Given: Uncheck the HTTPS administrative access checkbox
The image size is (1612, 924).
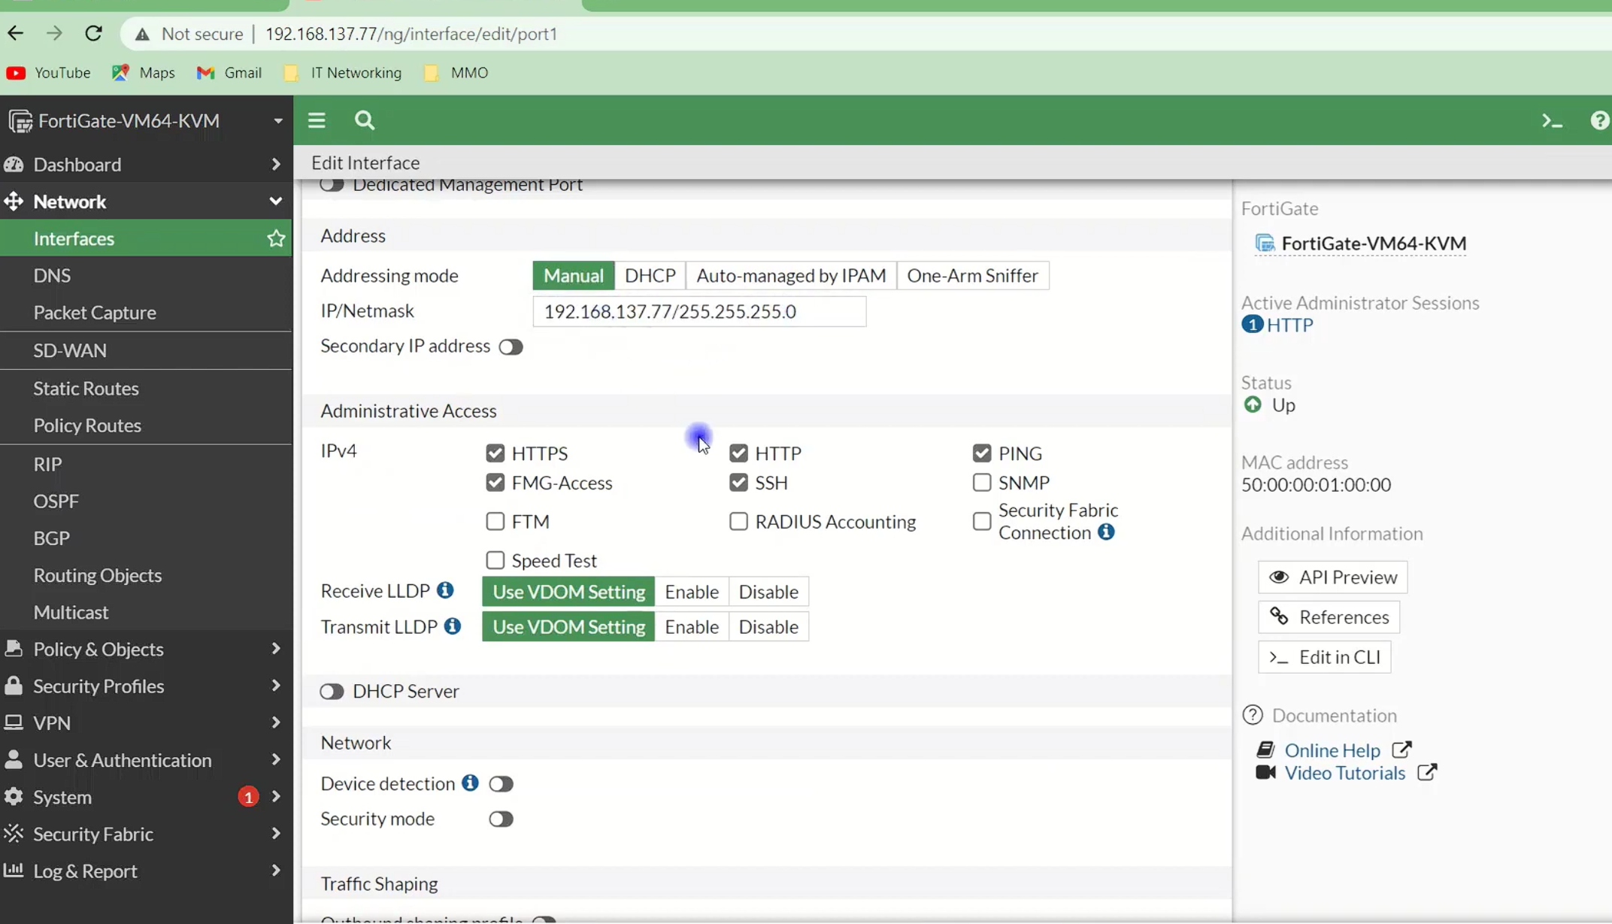Looking at the screenshot, I should pyautogui.click(x=495, y=453).
